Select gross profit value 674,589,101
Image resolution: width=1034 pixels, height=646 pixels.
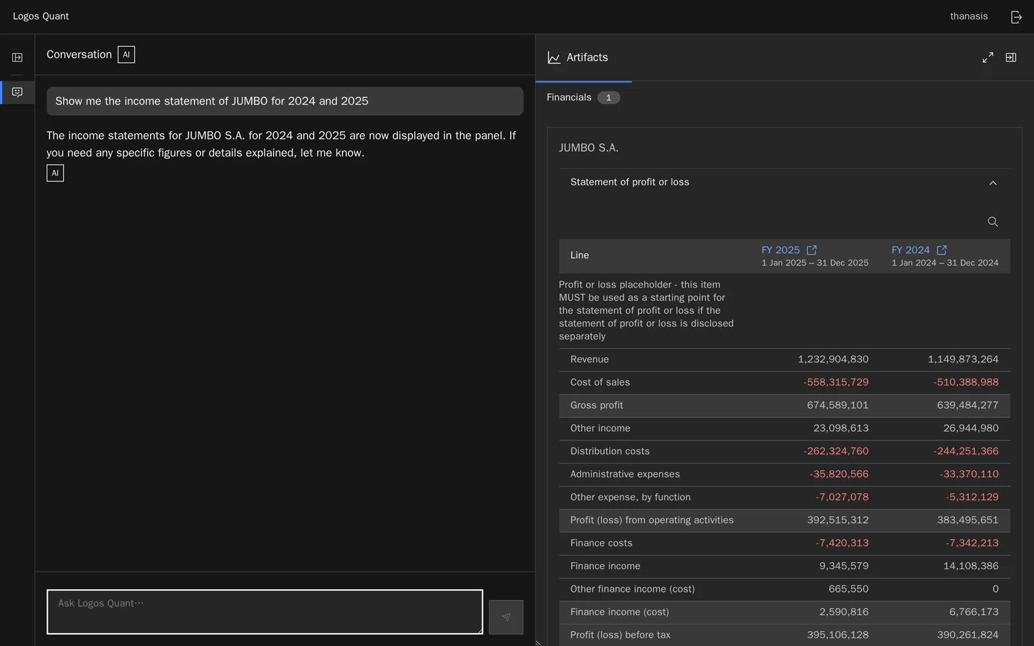coord(838,406)
